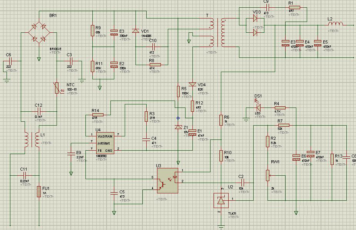Click the C12 capacitor symbol
This screenshot has width=356, height=230.
[x=38, y=111]
